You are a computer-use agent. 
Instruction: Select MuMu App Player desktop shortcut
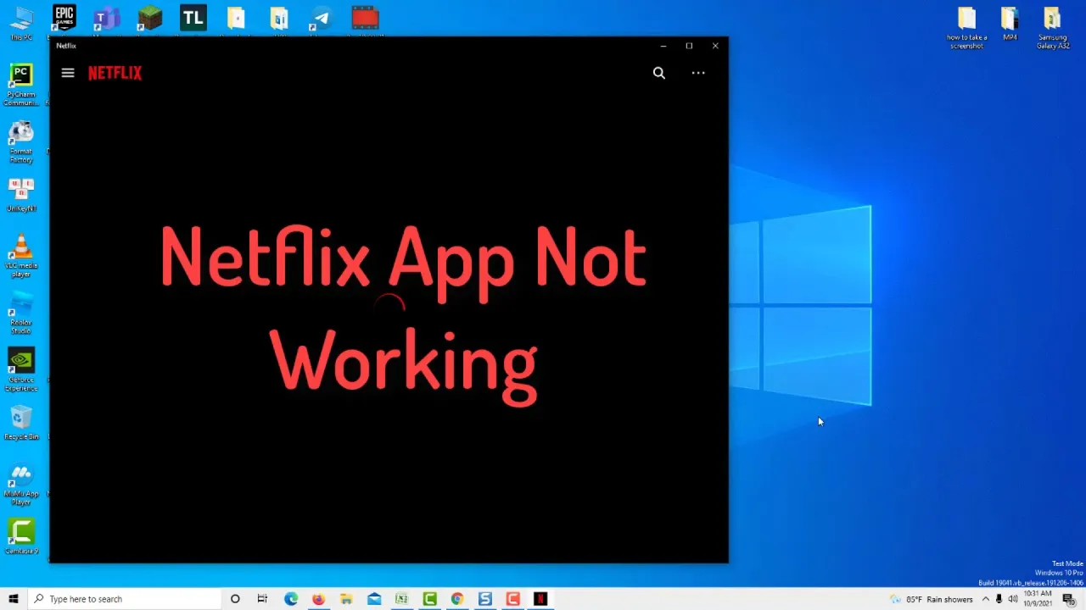tap(21, 484)
